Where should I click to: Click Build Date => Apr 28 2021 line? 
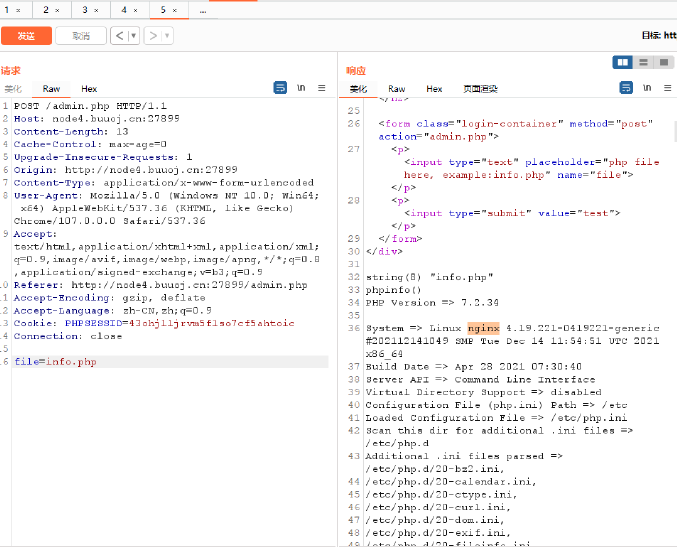tap(474, 367)
